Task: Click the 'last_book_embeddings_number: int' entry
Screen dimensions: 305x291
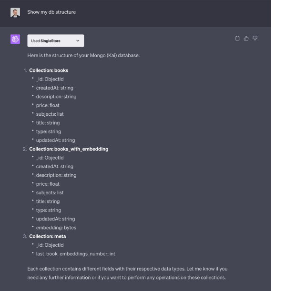Action: 75,254
